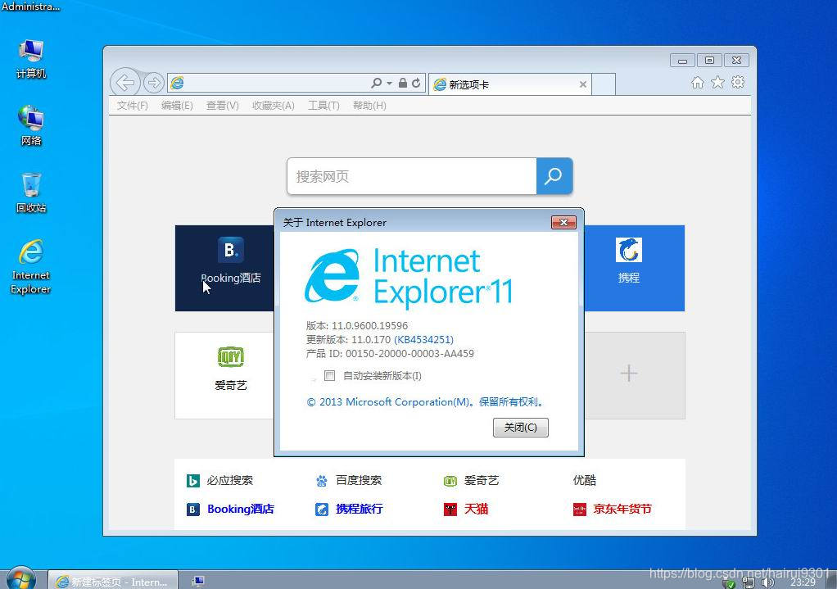Open the blue Booking酒店 link
The width and height of the screenshot is (837, 589).
pyautogui.click(x=241, y=509)
